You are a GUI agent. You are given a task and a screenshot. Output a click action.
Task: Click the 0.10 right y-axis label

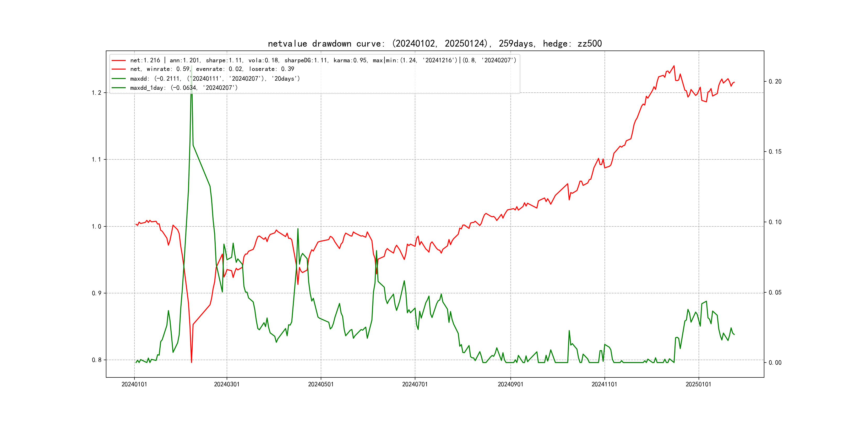pos(775,222)
